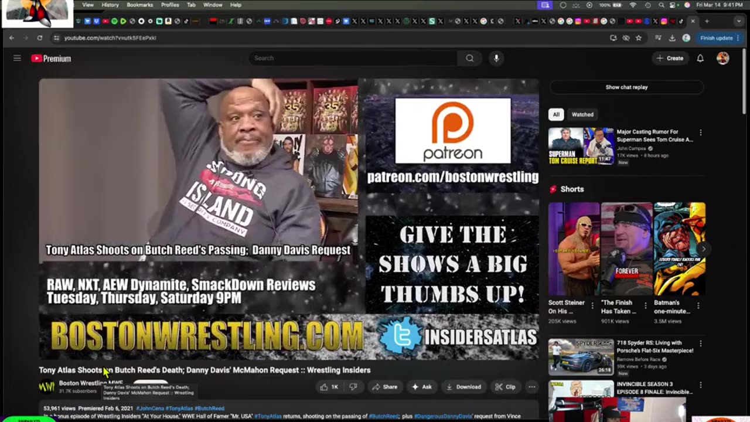Select the Watched filter chip

point(582,114)
